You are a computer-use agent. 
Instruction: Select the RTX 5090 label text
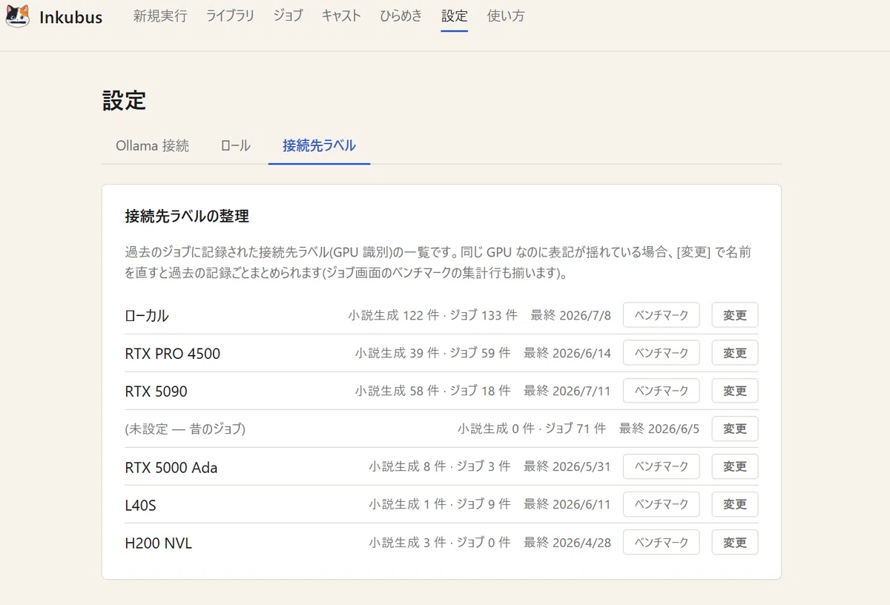point(156,391)
